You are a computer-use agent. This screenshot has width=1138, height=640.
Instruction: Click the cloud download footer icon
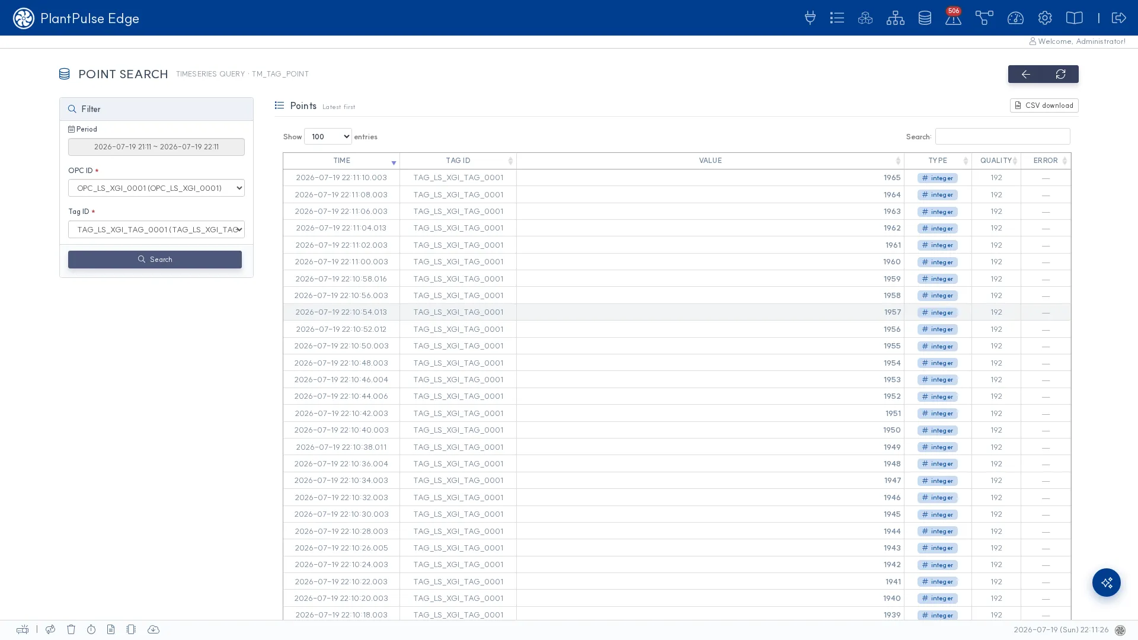click(154, 629)
